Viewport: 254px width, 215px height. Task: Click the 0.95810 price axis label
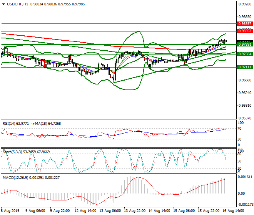tap(245, 106)
